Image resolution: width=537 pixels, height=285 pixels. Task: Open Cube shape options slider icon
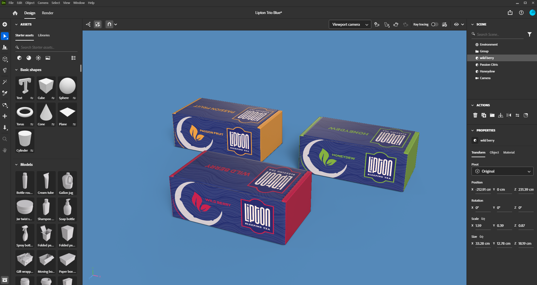pos(53,98)
